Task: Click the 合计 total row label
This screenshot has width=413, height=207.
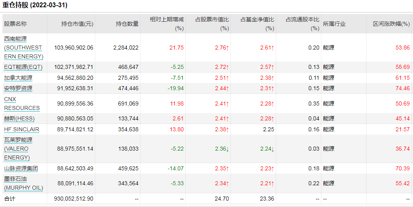Action: [x=9, y=199]
